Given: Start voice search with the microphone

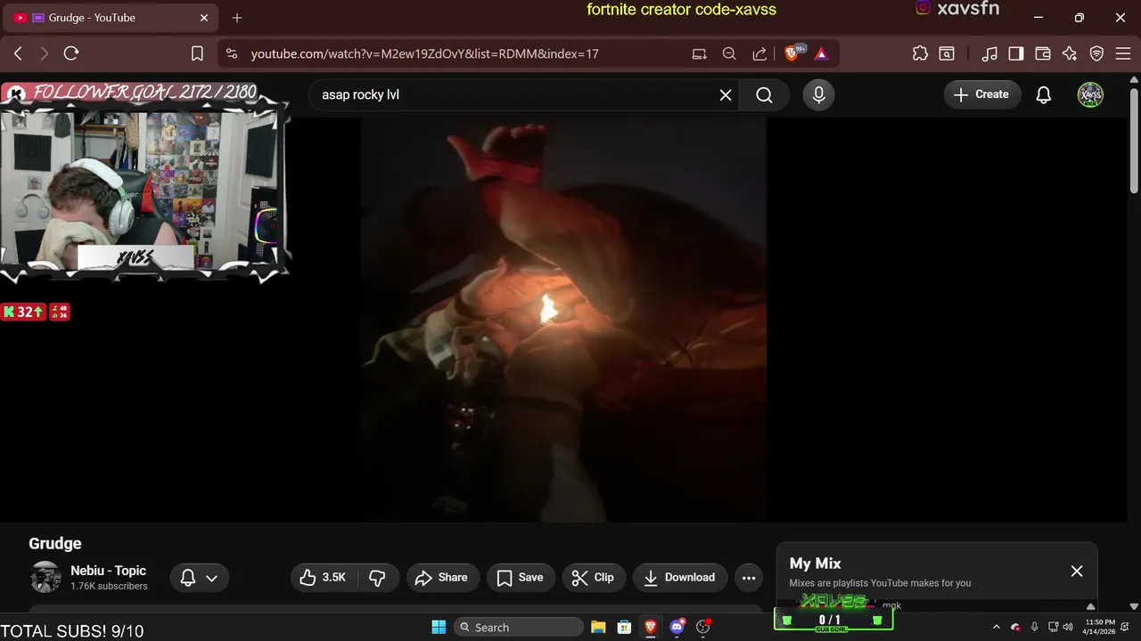Looking at the screenshot, I should (819, 94).
